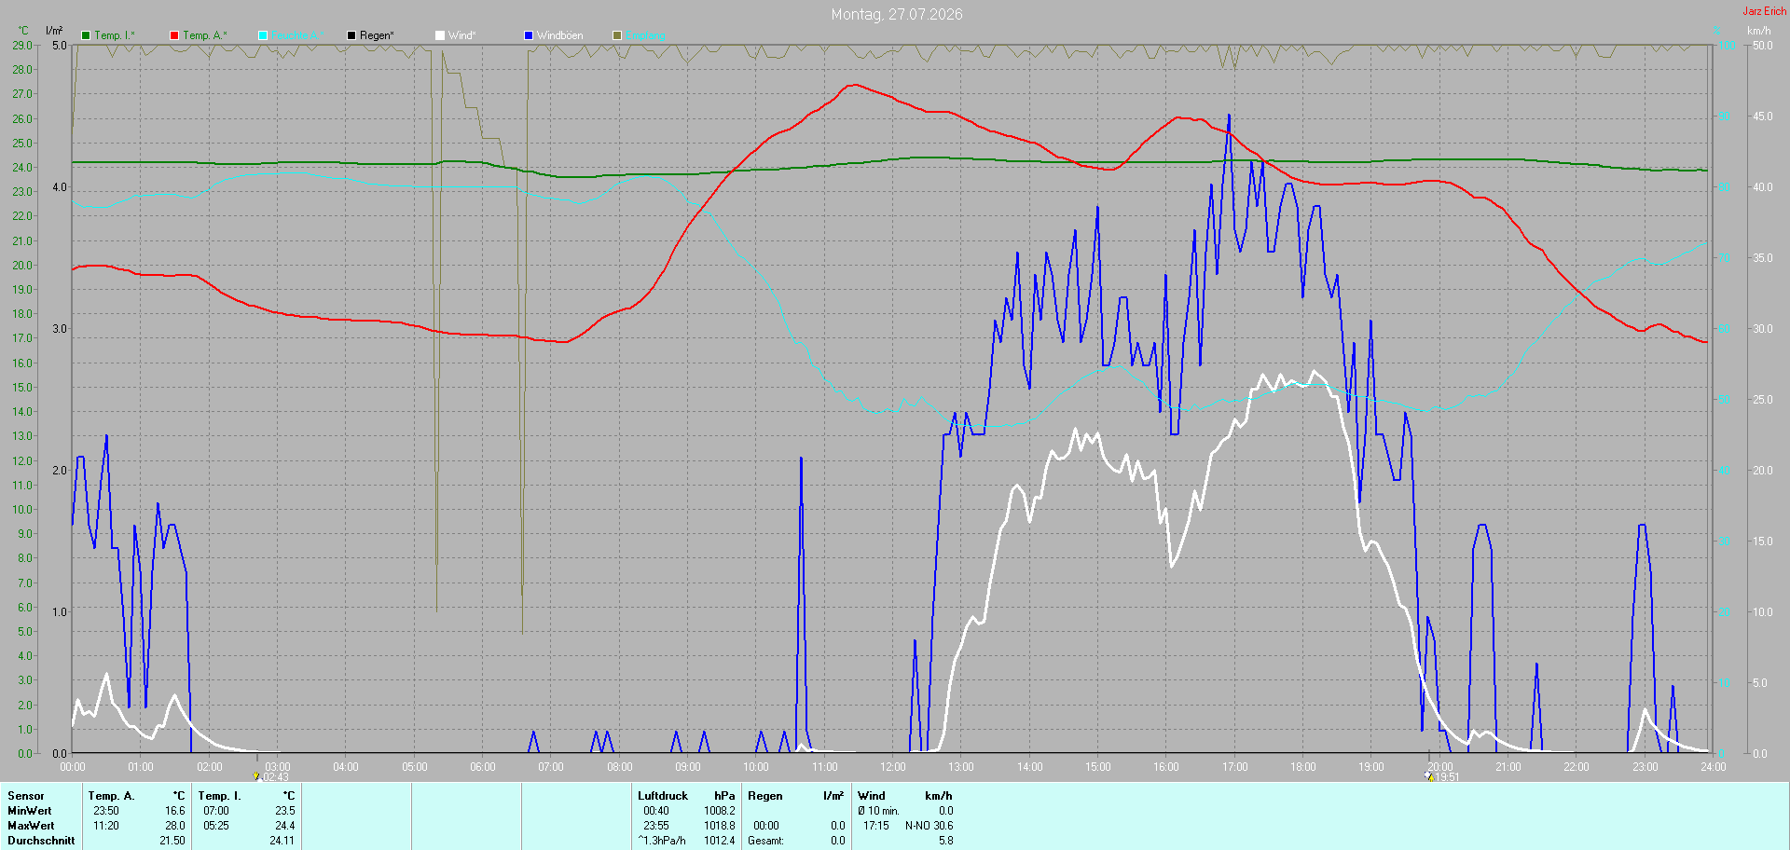1790x850 pixels.
Task: Click the '°C' axis unit above the chart
Action: tap(23, 31)
